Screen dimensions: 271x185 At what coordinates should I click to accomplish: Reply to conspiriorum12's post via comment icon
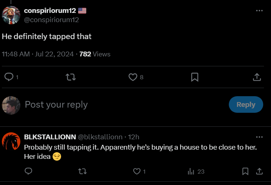(x=9, y=77)
